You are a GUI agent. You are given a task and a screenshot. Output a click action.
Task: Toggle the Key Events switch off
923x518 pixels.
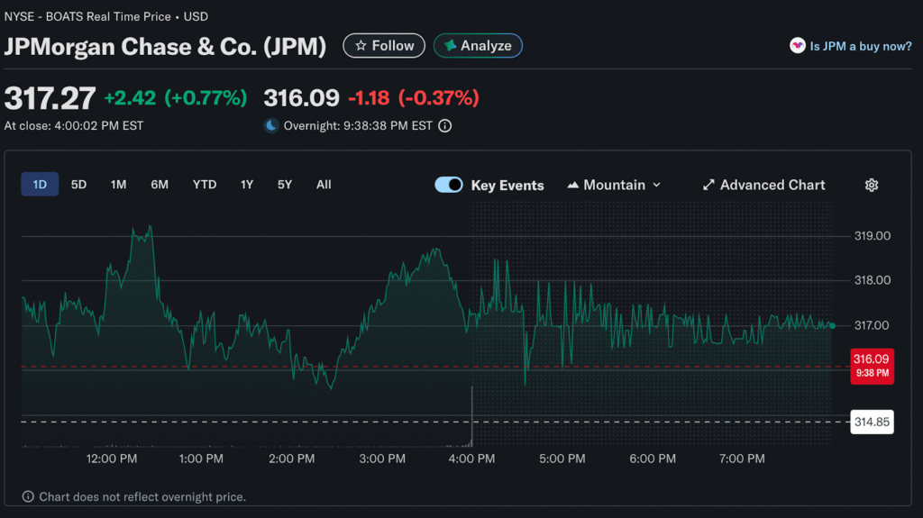click(449, 185)
